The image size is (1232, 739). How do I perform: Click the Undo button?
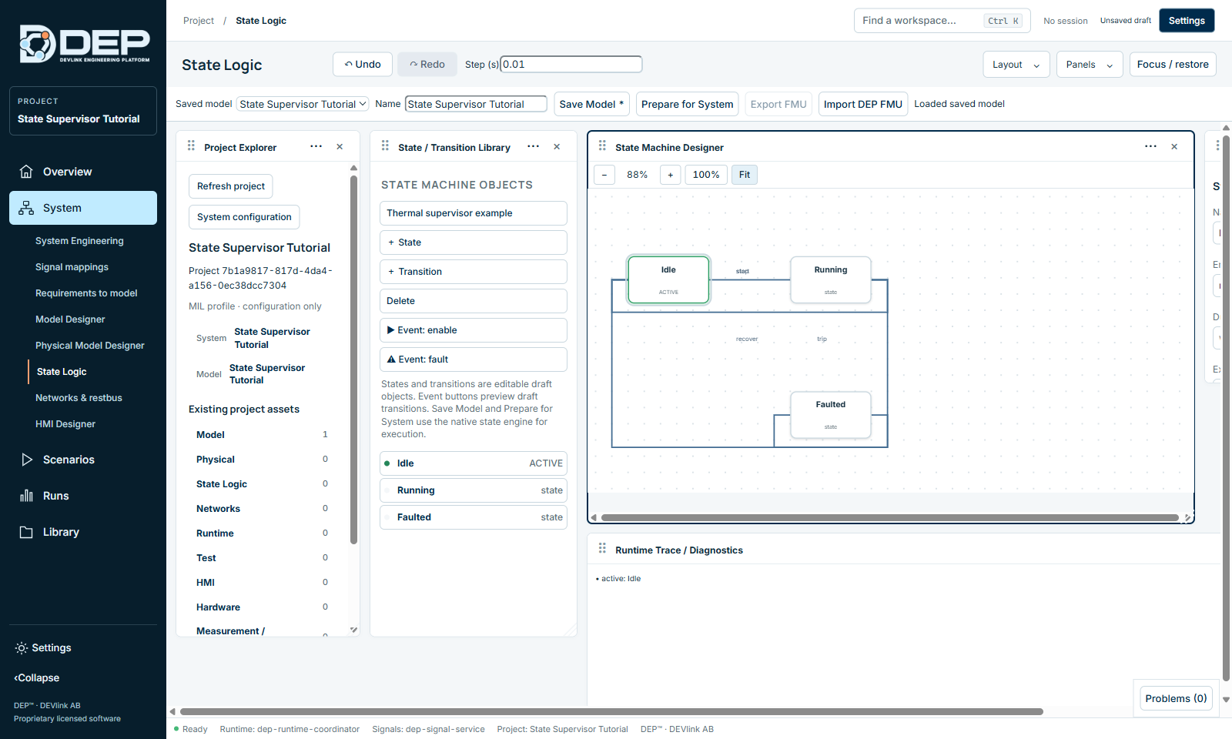[363, 65]
